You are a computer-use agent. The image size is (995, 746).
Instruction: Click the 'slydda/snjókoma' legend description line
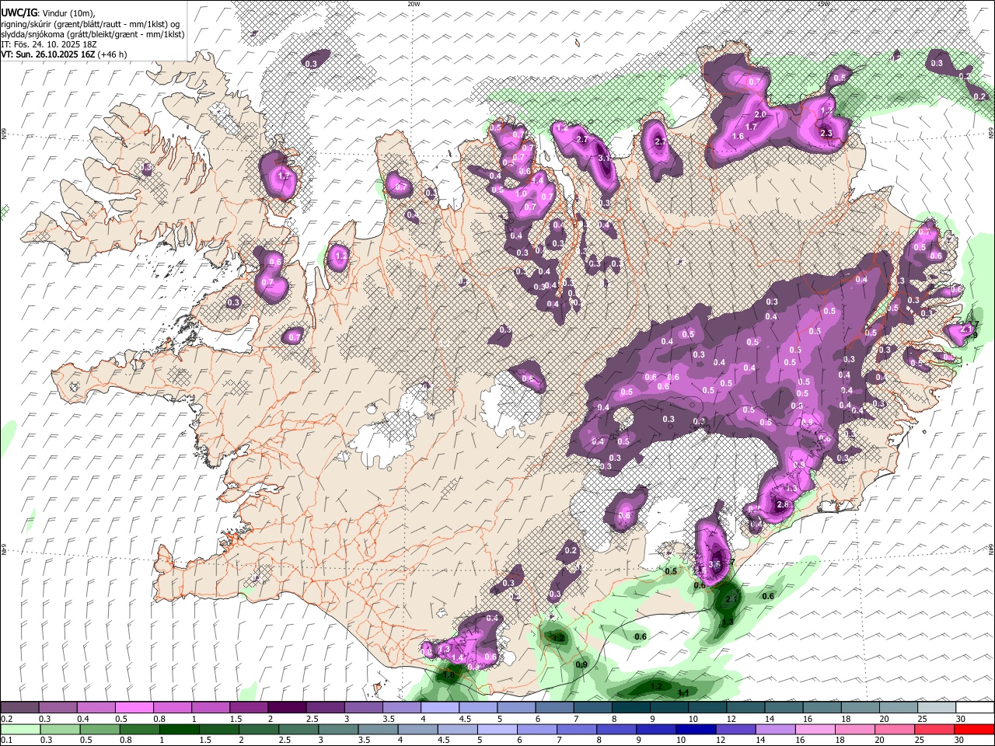(x=93, y=34)
